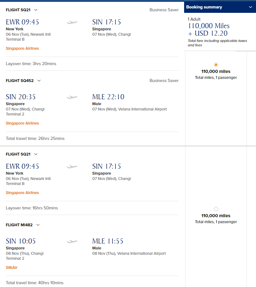Click the 110,000 Miles + USD 12.20 total

(209, 29)
